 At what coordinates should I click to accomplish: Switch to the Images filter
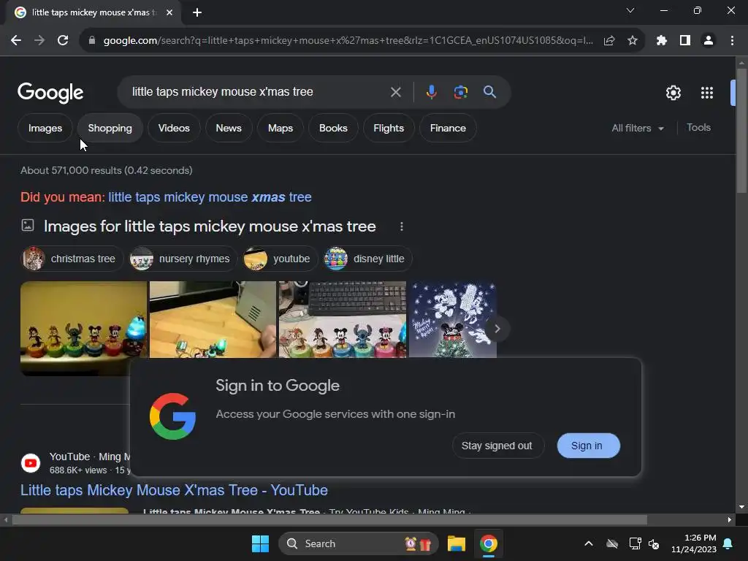point(45,128)
